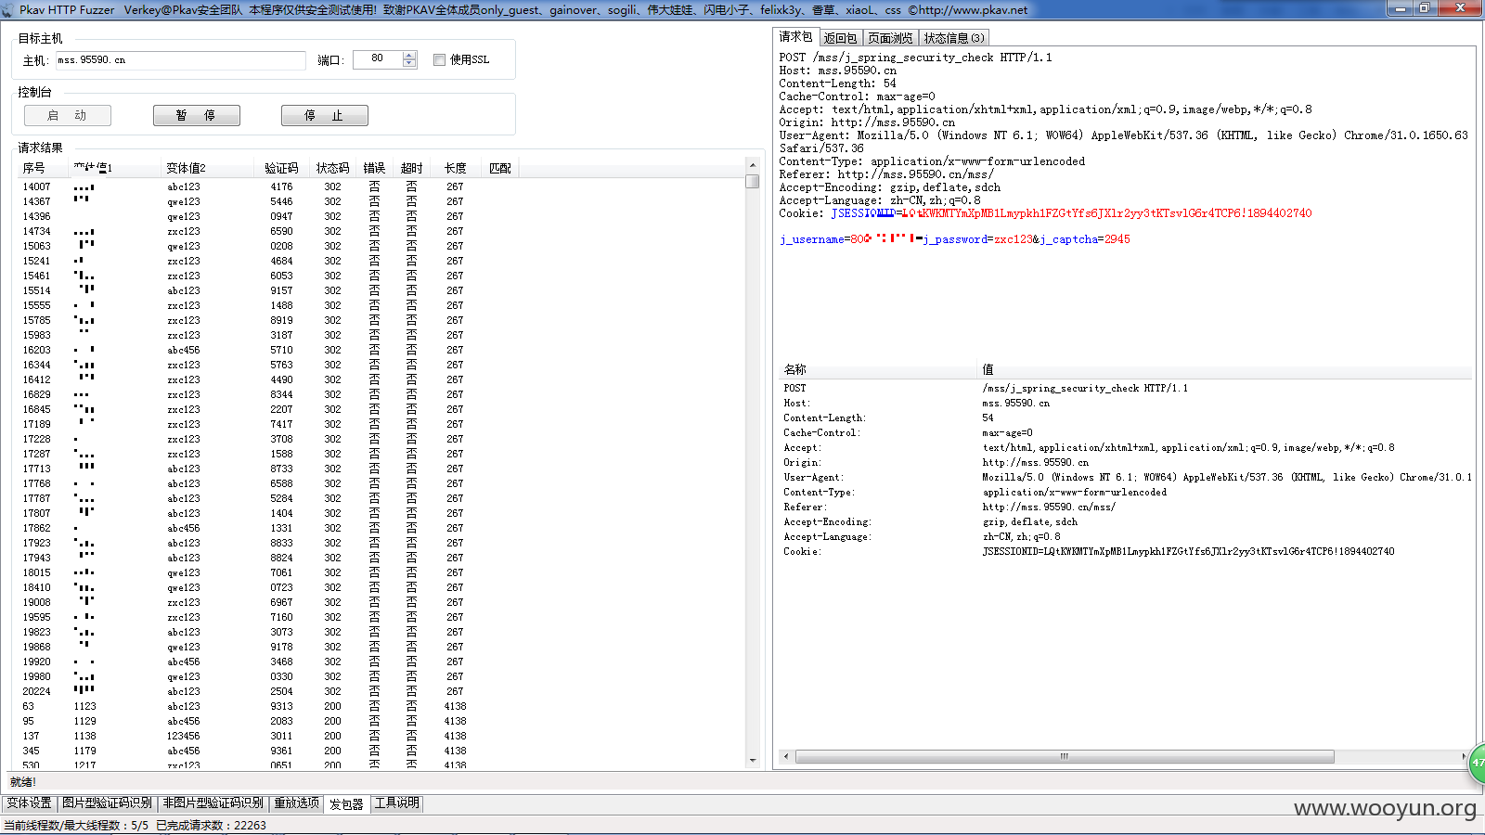Screen dimensions: 1485x835
Task: Switch to the 返回包 tab
Action: [841, 38]
